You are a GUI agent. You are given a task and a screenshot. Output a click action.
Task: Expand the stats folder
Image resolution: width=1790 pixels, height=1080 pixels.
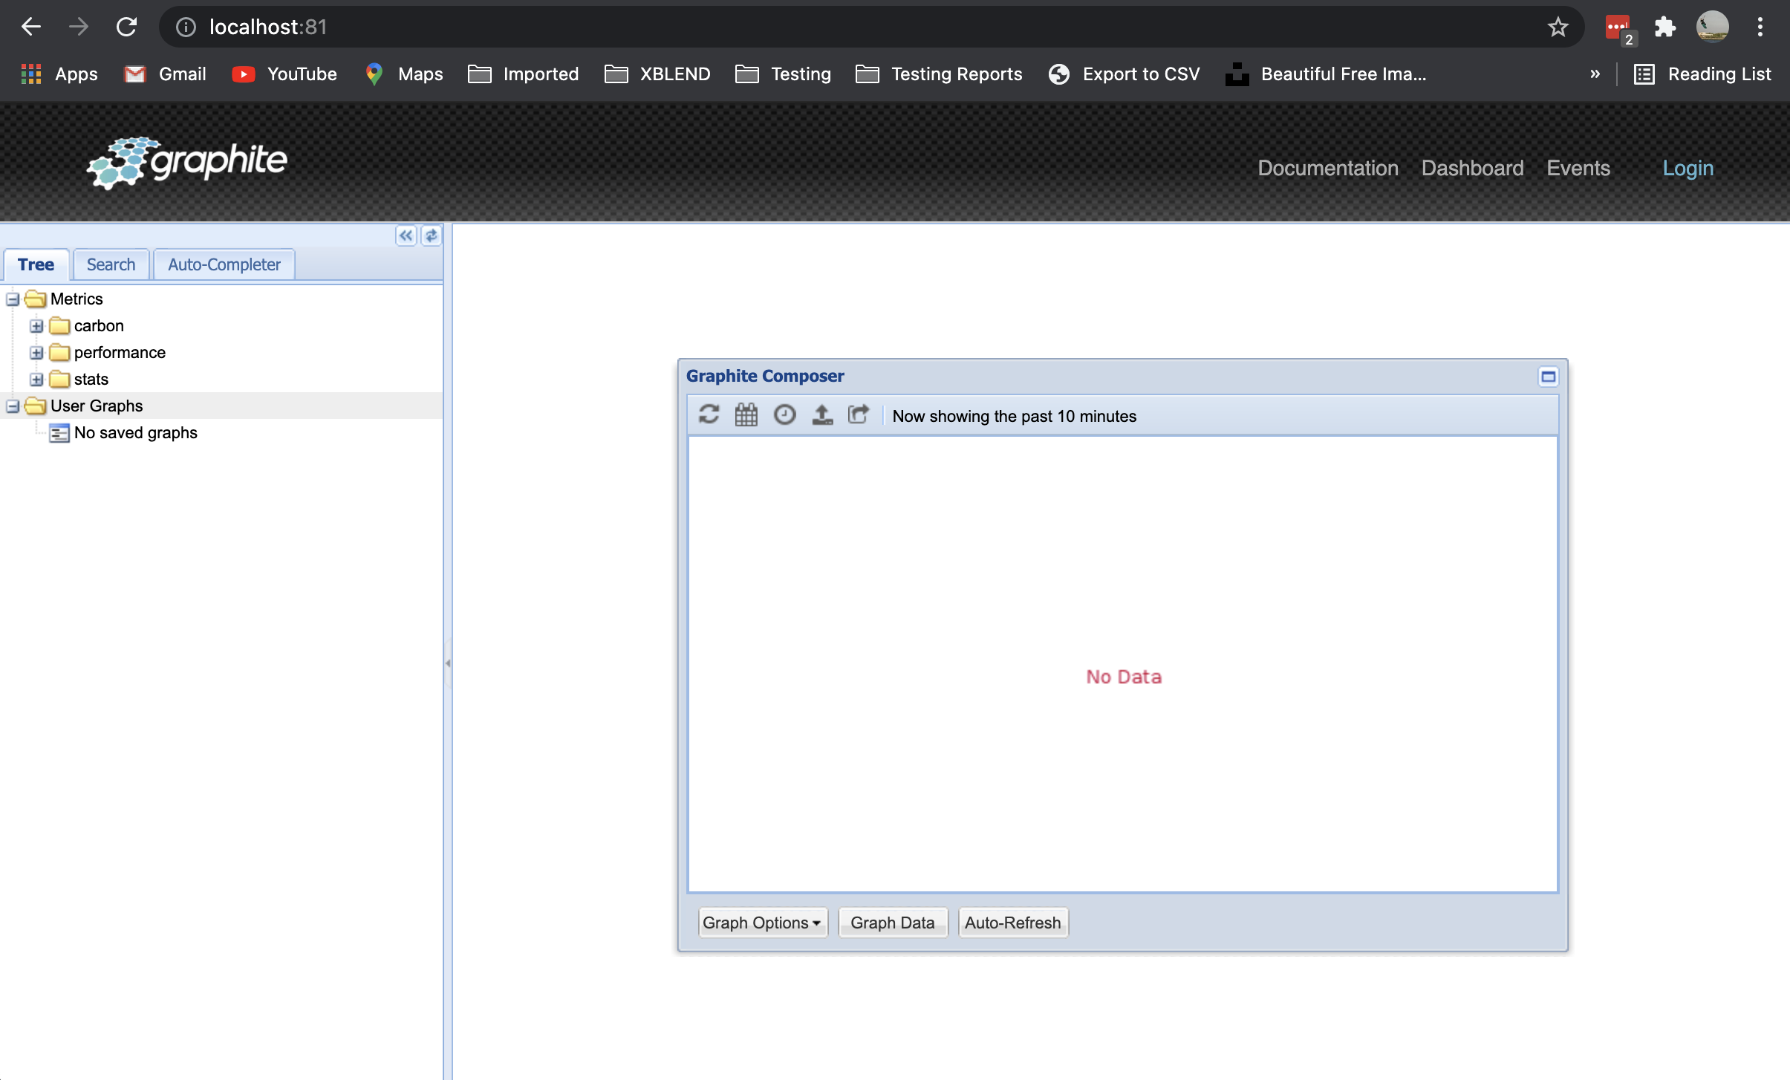coord(36,380)
